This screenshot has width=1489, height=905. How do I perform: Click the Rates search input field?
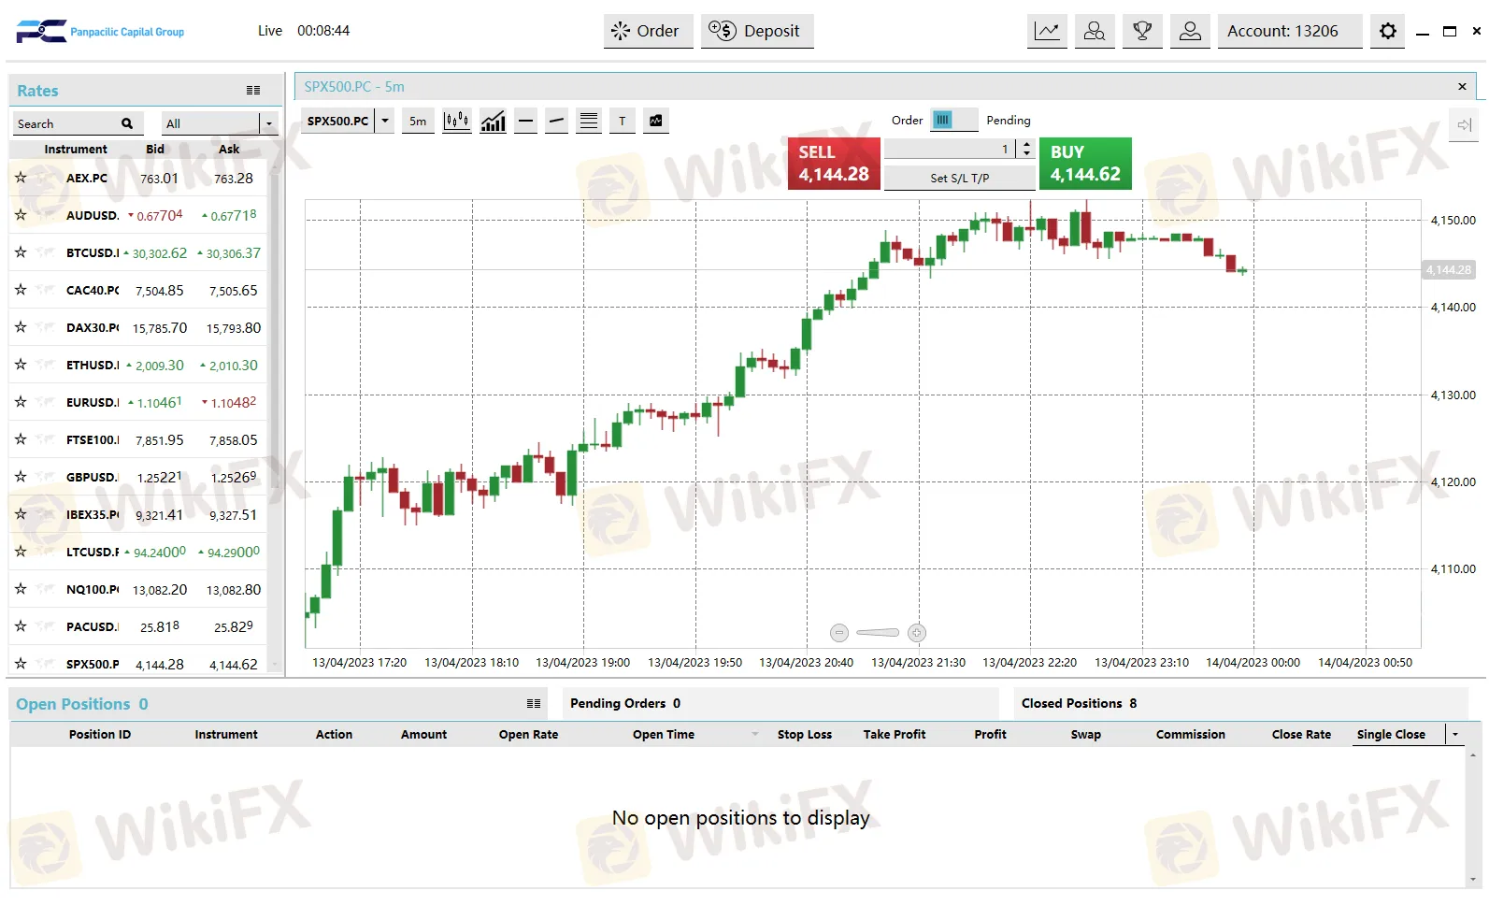point(67,123)
